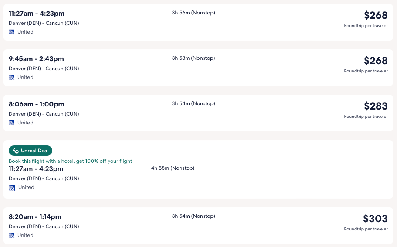Image resolution: width=397 pixels, height=247 pixels.
Task: Click United logo on 9:45am flight
Action: click(12, 77)
